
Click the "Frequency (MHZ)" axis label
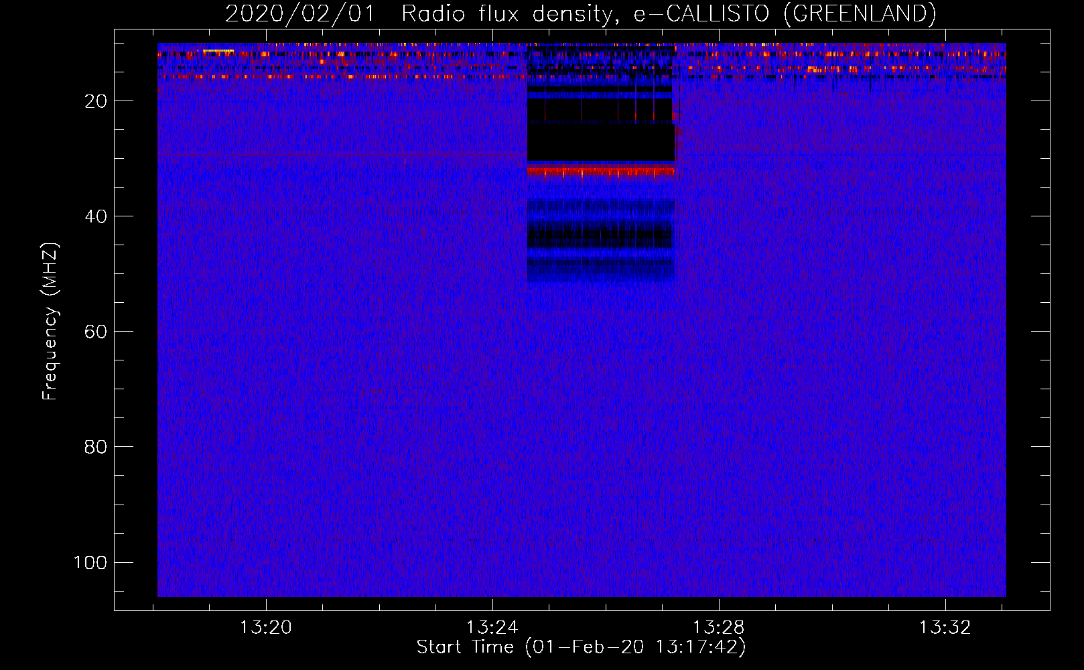tap(50, 322)
